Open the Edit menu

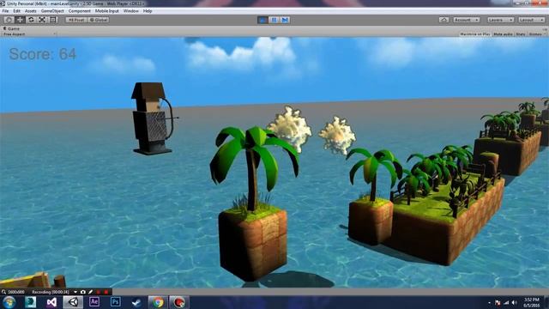(17, 11)
